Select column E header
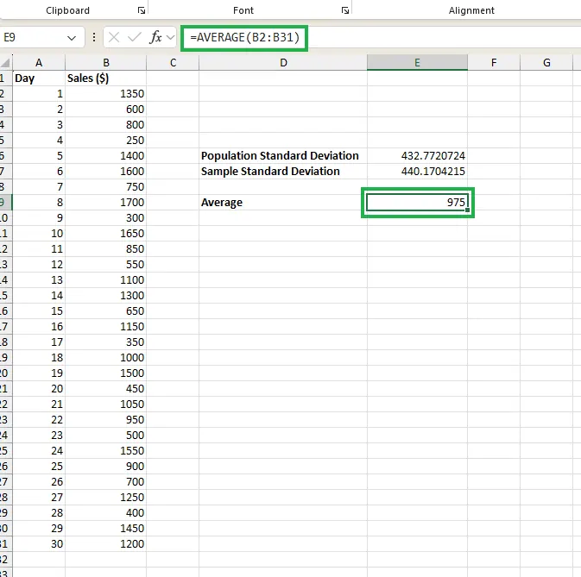Screen dimensions: 581x577 (x=417, y=63)
